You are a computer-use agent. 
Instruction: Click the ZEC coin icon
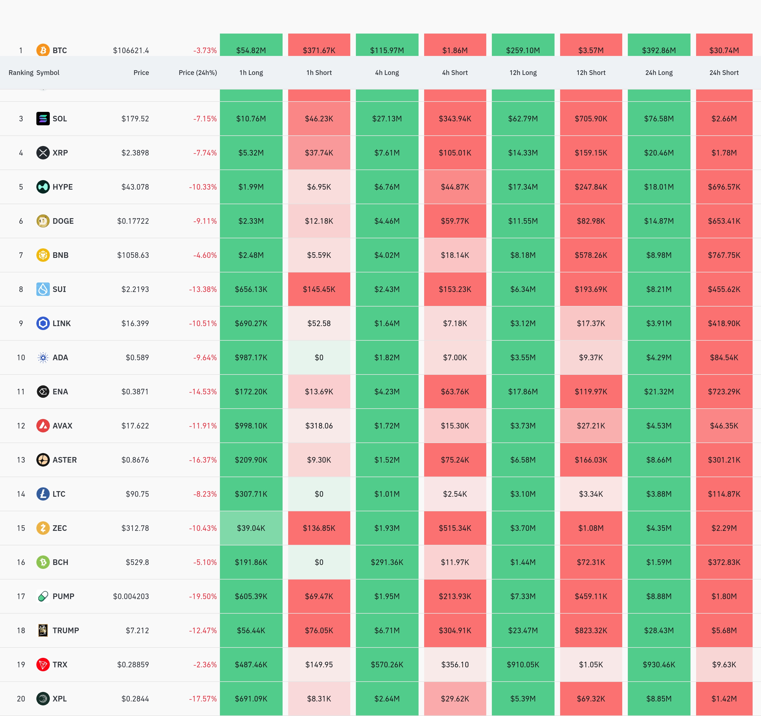pos(43,528)
